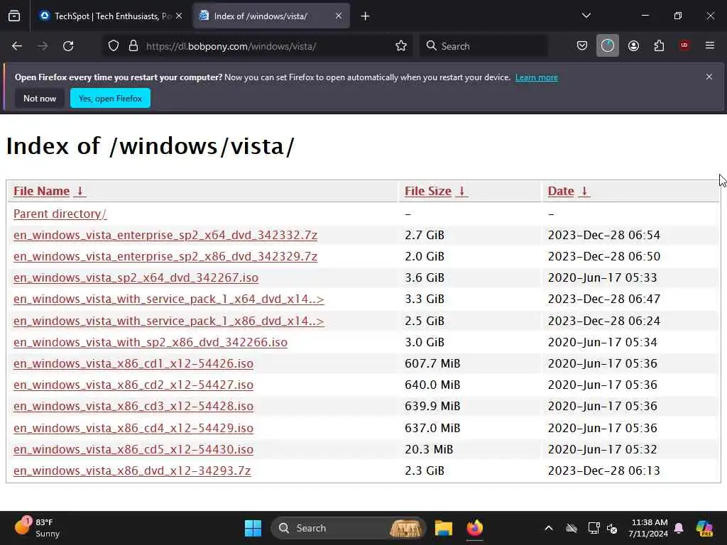Close the Index of /windows/vista/ tab
727x545 pixels.
[x=339, y=16]
